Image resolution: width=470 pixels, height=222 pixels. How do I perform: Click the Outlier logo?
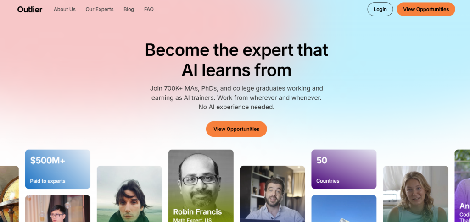[30, 9]
